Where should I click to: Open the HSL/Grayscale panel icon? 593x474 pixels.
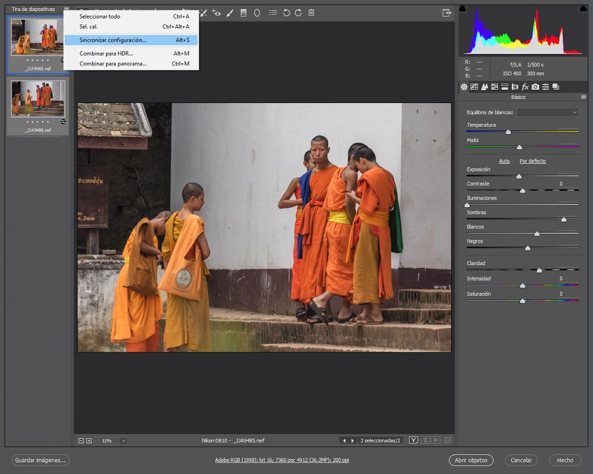(495, 87)
